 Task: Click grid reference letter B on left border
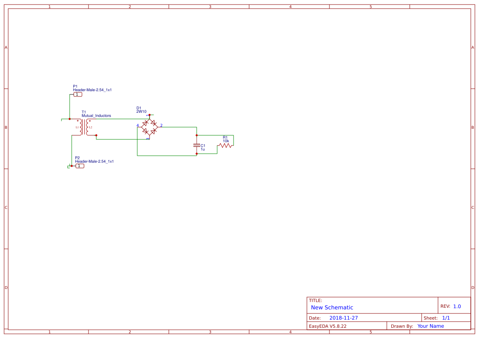click(x=5, y=127)
